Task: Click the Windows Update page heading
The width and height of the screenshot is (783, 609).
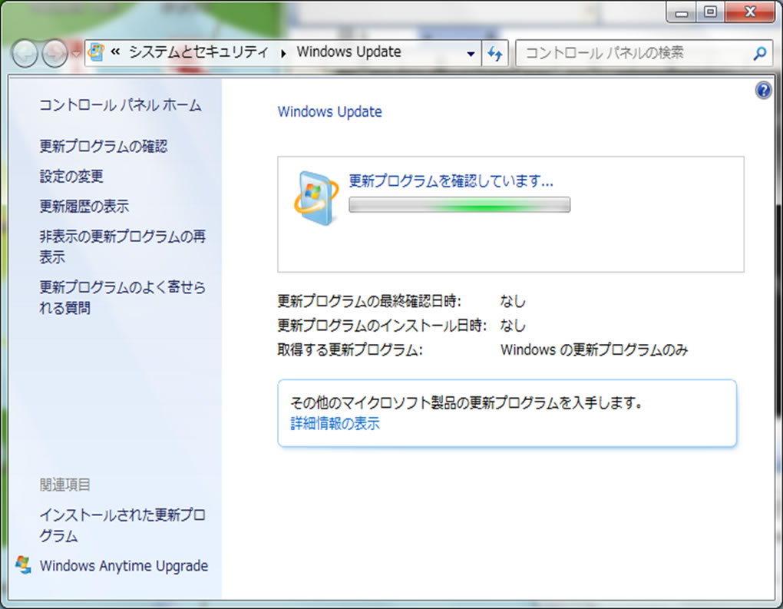Action: pyautogui.click(x=329, y=111)
